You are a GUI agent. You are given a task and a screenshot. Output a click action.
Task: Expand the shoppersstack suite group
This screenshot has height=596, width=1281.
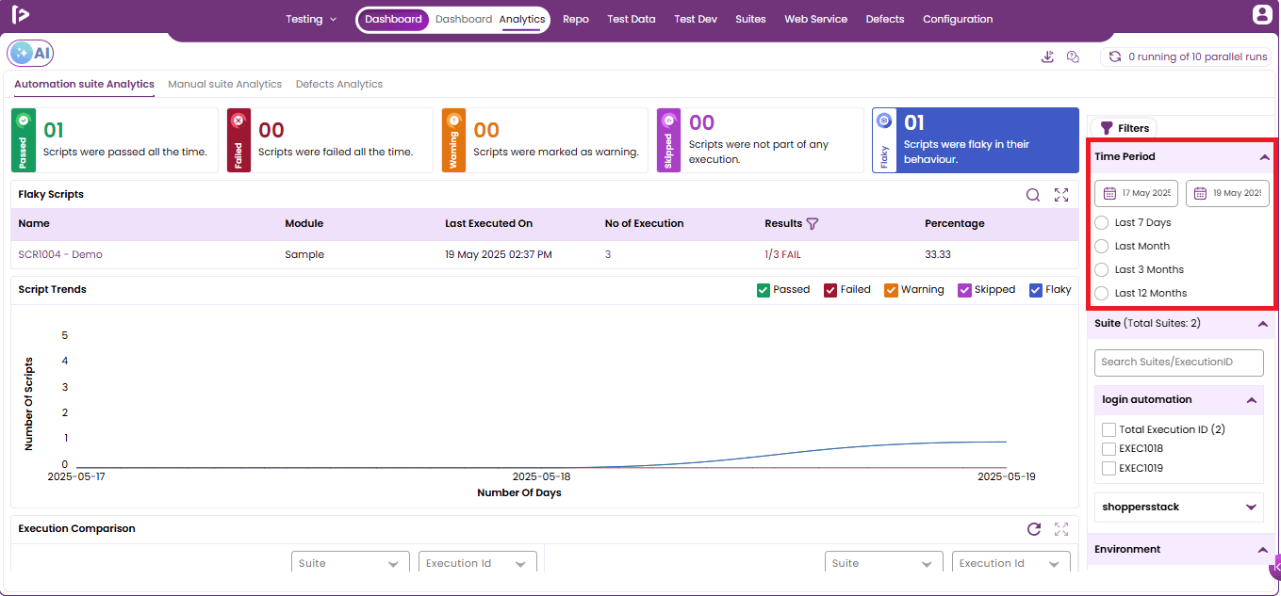point(1251,507)
